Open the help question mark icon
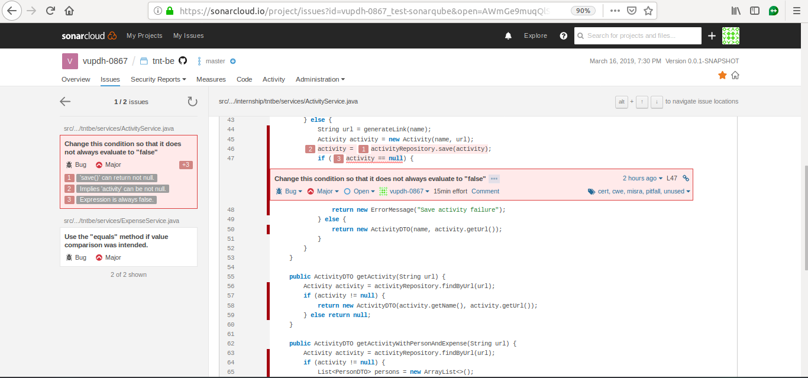The image size is (808, 378). click(563, 36)
